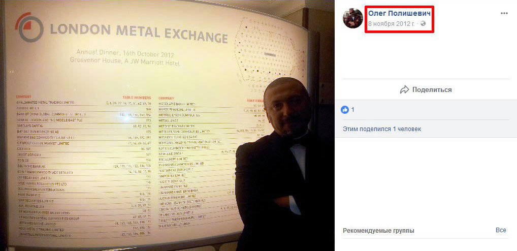Click the BARCLAYS CAPITAL row on board
Screen dimensions: 517x251
click(x=84, y=126)
